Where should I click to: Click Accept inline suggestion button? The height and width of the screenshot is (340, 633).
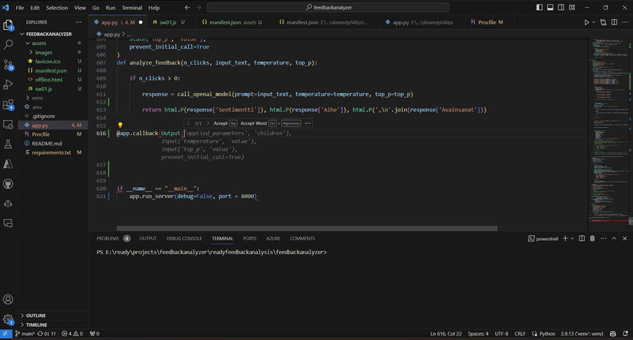coord(221,123)
